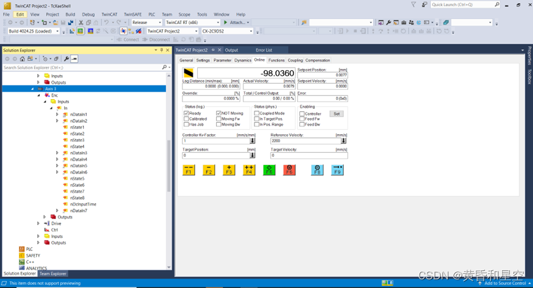Enable the Controller checkbox
The image size is (533, 288).
302,114
